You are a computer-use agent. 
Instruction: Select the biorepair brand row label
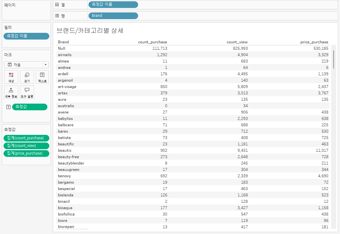tap(66, 227)
